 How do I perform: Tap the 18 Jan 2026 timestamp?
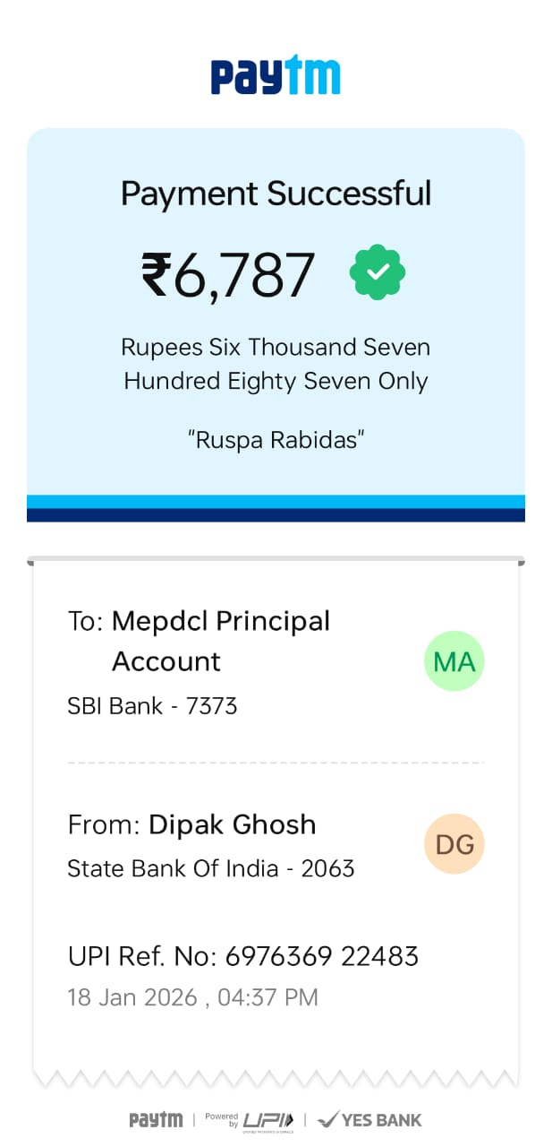pyautogui.click(x=192, y=997)
